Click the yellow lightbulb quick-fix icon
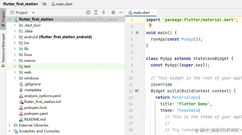 click(x=150, y=26)
